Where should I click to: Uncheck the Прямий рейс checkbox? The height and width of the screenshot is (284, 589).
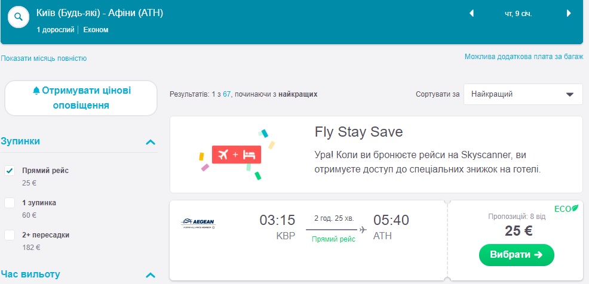coord(10,171)
